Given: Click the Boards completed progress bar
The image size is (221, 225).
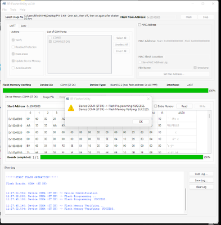Looking at the screenshot, I should (x=121, y=157).
